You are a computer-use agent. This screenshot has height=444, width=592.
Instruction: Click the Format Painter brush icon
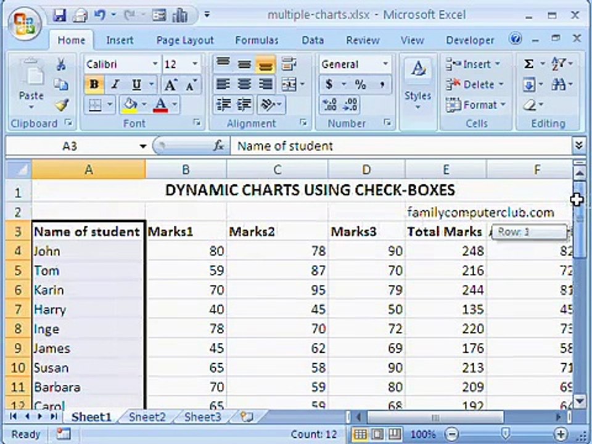62,105
